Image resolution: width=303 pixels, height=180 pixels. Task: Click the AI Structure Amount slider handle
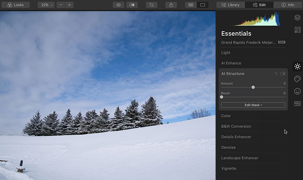point(253,87)
